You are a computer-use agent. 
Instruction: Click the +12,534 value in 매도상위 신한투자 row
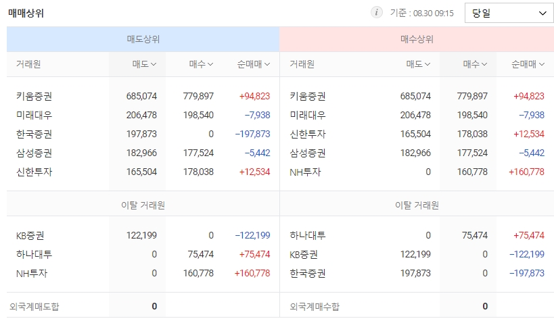coord(255,172)
